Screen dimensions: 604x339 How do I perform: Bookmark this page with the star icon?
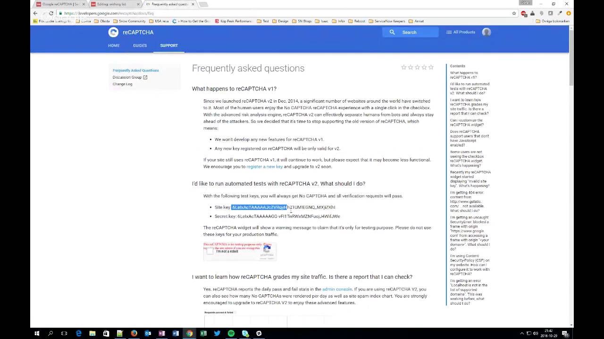514,13
